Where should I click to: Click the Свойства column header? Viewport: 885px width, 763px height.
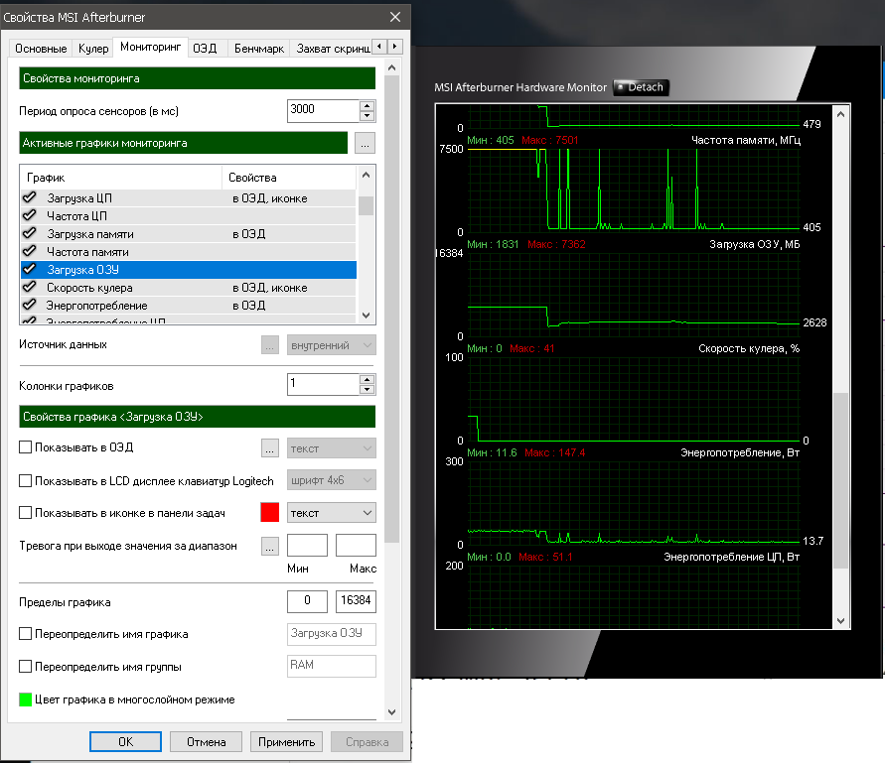[x=289, y=178]
